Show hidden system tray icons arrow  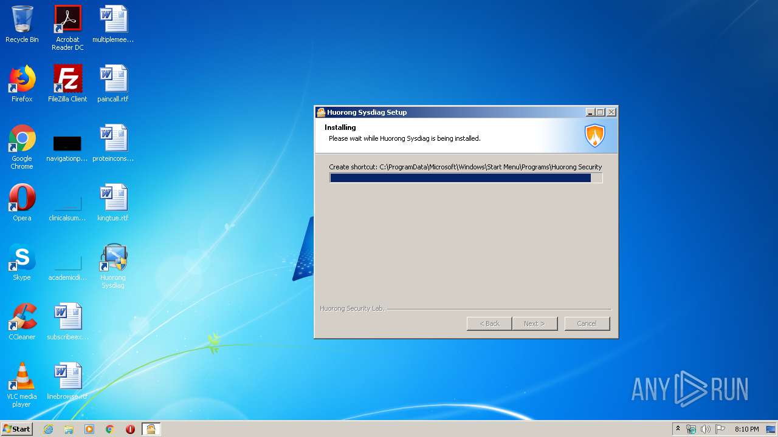click(x=678, y=429)
